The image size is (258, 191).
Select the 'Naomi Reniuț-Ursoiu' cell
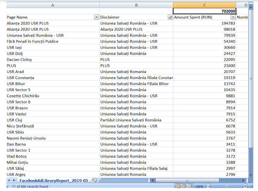(x=53, y=138)
